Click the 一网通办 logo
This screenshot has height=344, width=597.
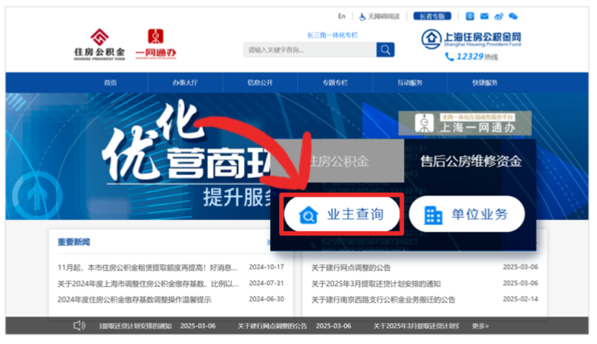coord(156,44)
